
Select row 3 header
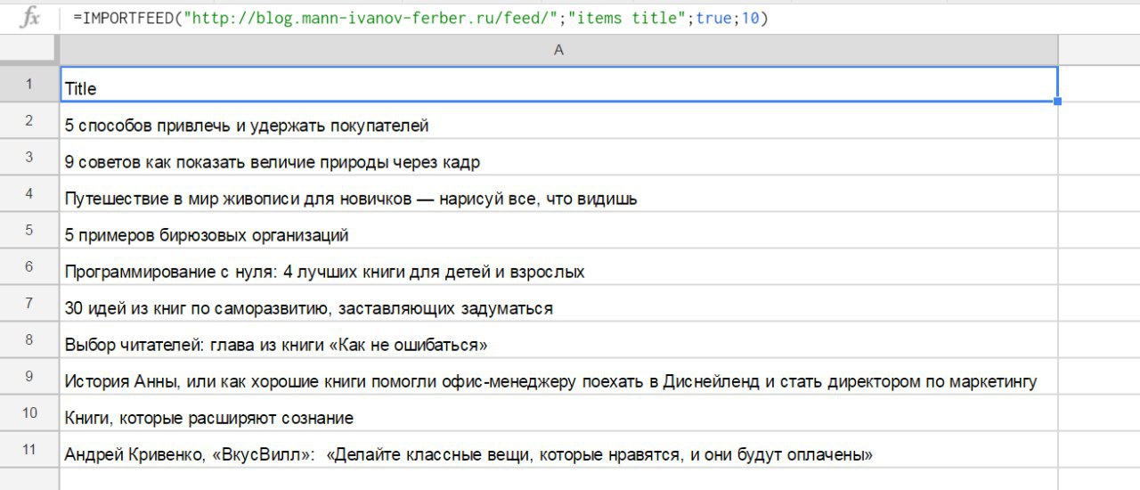tap(29, 157)
